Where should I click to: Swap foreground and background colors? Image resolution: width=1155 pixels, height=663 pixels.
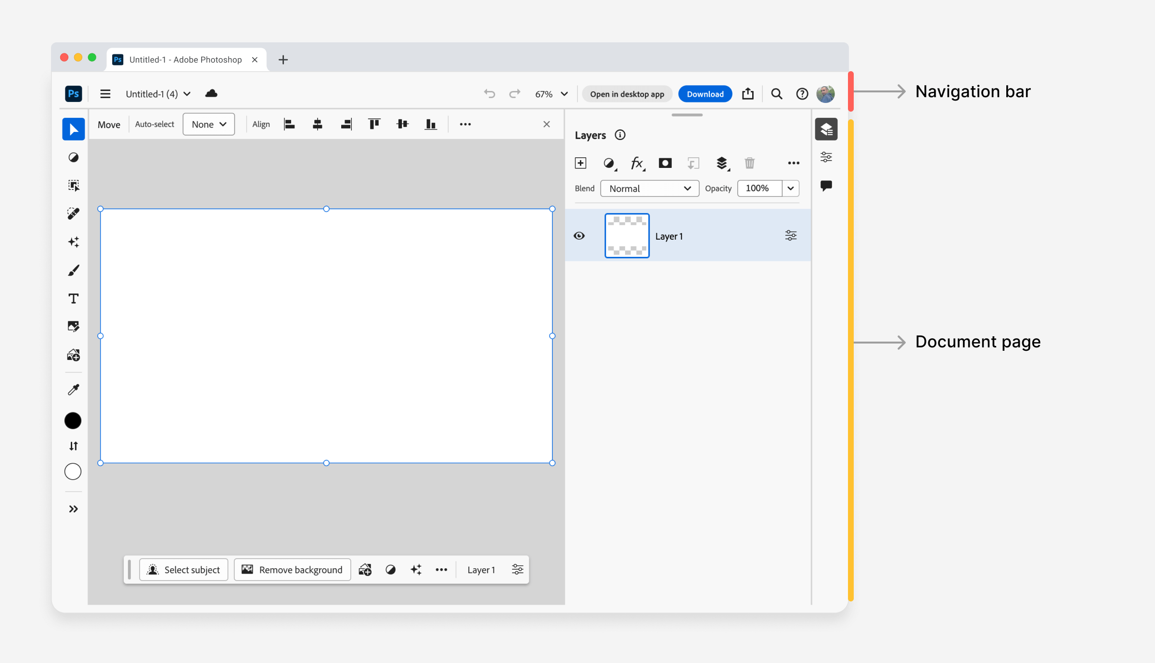pyautogui.click(x=73, y=446)
